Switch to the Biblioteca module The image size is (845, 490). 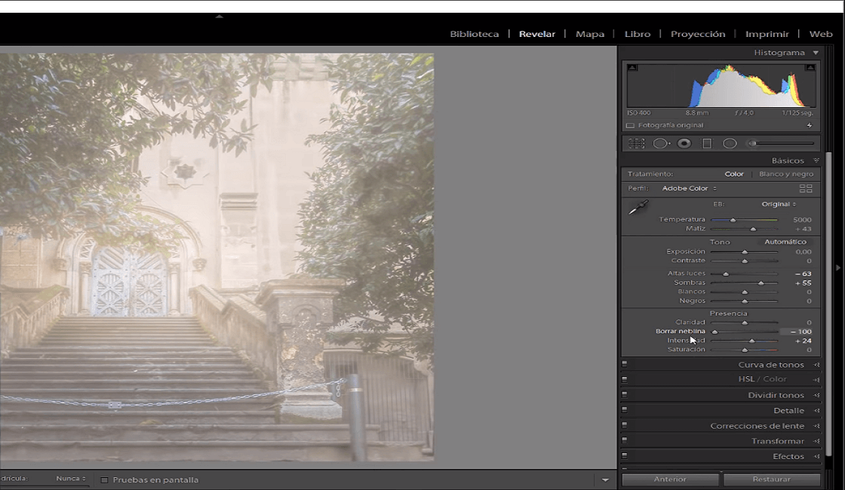(x=475, y=34)
